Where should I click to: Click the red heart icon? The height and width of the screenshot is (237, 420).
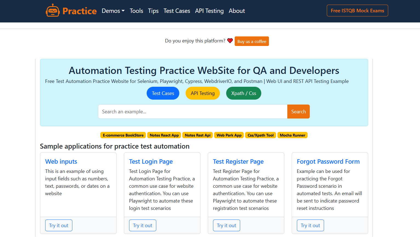pyautogui.click(x=230, y=41)
